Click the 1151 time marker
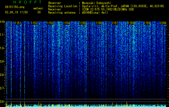The width and height of the screenshot is (169, 107). click(x=18, y=23)
